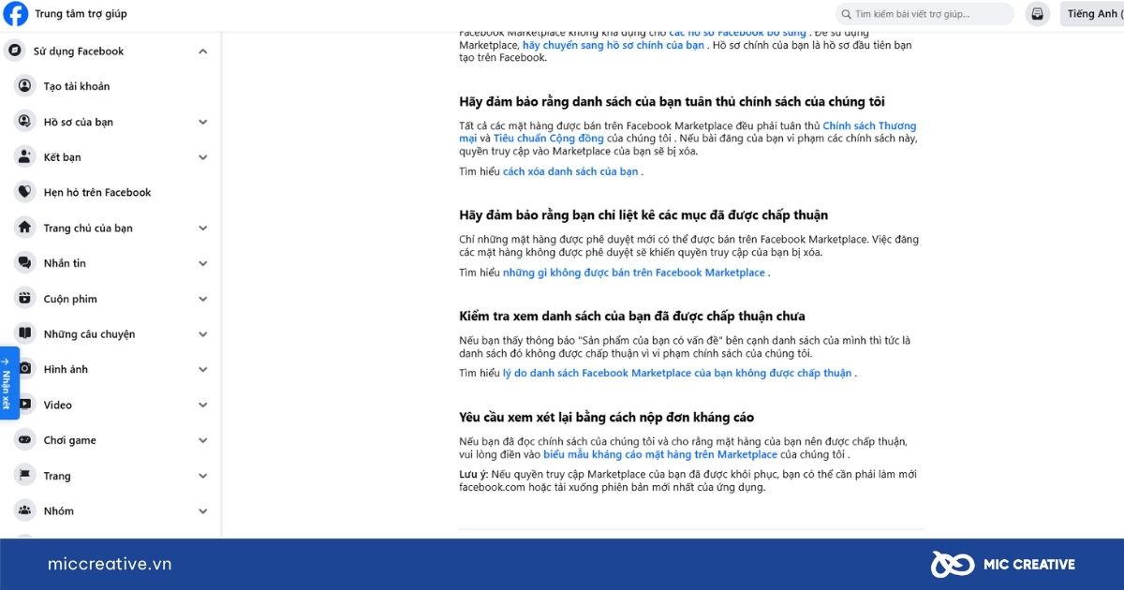Click the Trang flag icon

24,476
